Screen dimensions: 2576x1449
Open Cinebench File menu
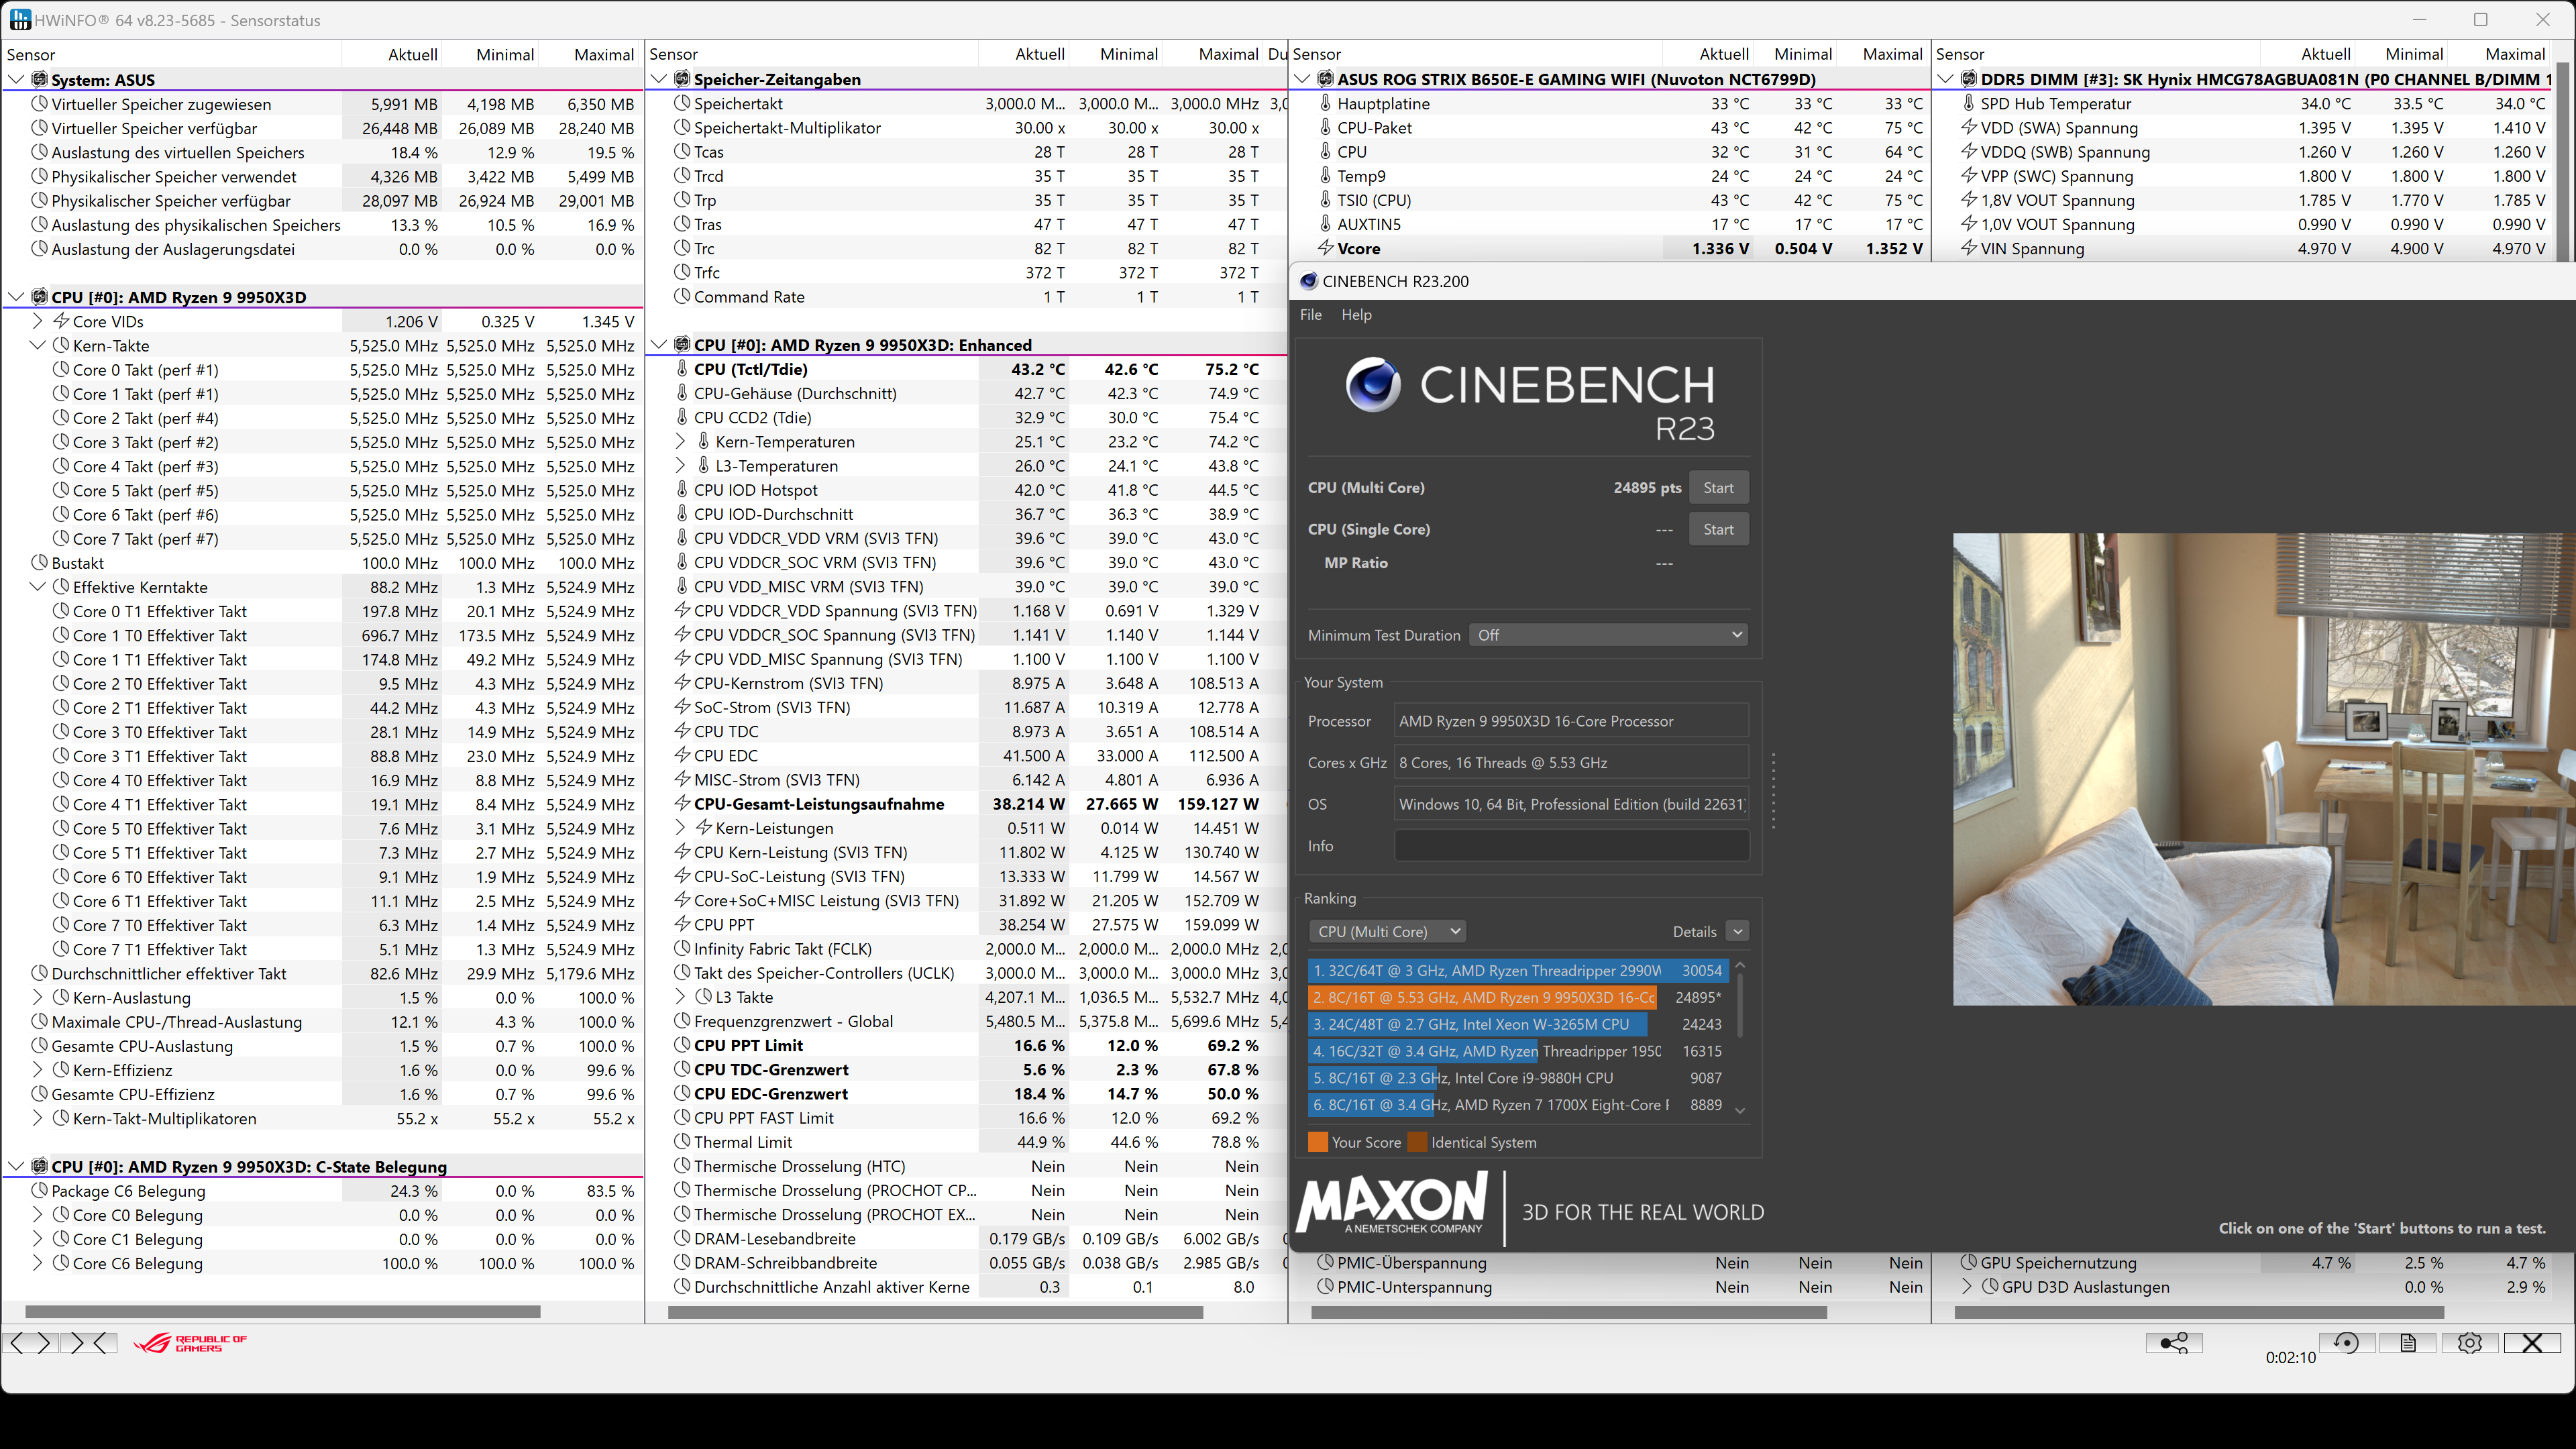tap(1310, 315)
